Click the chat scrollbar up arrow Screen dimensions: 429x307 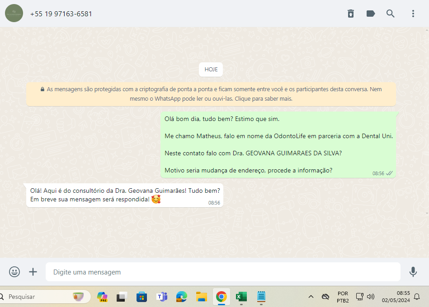(427, 30)
